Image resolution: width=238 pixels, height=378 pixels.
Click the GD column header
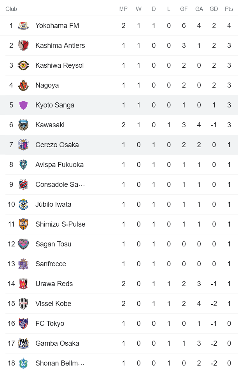coord(214,8)
